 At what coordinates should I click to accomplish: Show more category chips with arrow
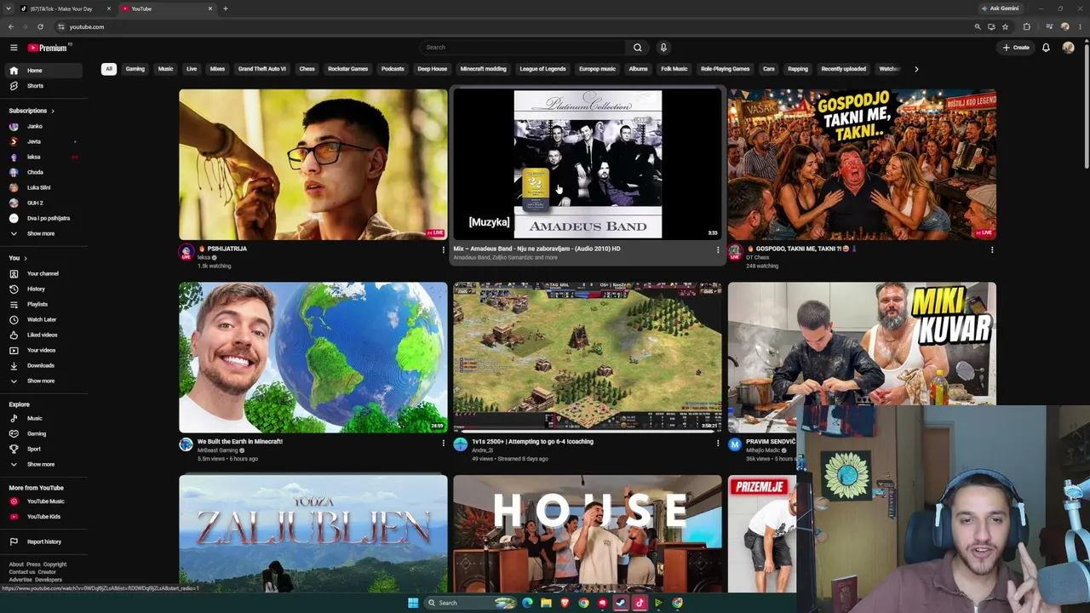click(x=916, y=69)
